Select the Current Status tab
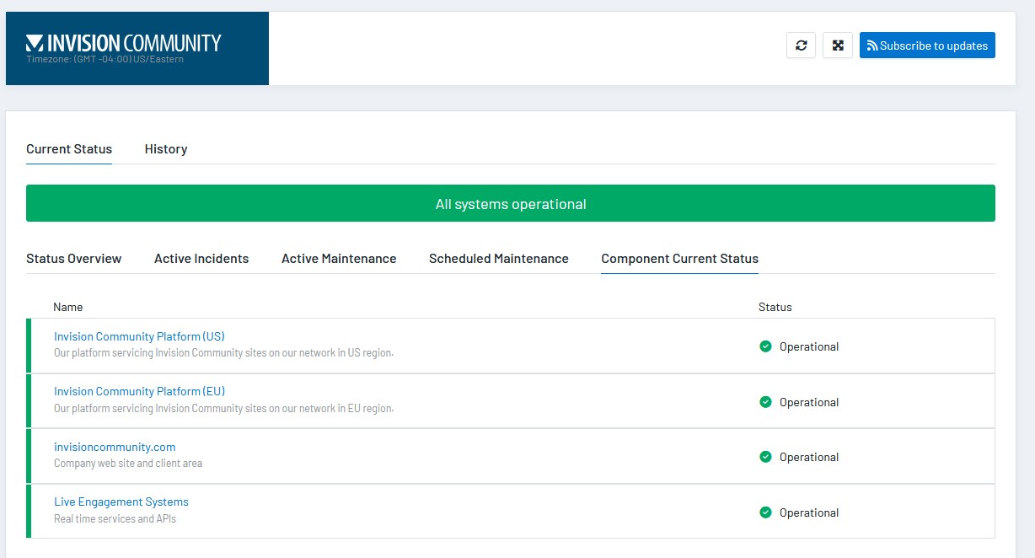Viewport: 1035px width, 558px height. (x=69, y=149)
